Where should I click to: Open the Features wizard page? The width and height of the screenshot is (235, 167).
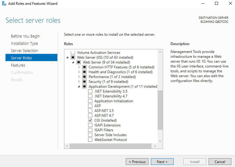(18, 65)
